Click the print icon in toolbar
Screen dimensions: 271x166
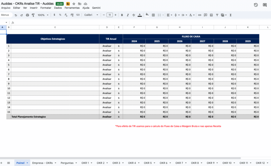pos(28,15)
